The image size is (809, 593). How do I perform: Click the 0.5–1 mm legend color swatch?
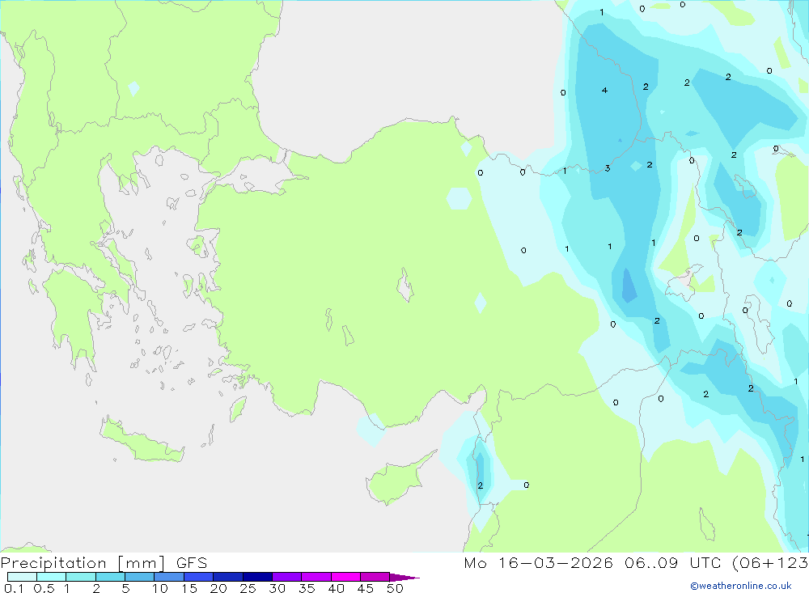52,577
